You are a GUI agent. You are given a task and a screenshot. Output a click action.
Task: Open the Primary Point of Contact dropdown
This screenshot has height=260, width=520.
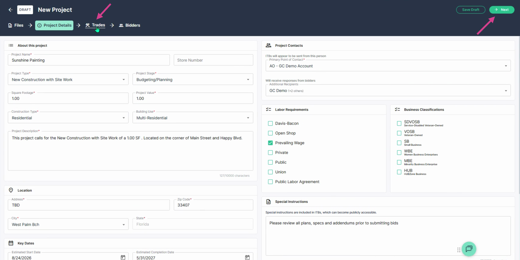(x=388, y=66)
